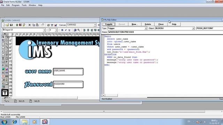223x125 pixels.
Task: Open the media player taskbar icon
Action: pyautogui.click(x=34, y=122)
